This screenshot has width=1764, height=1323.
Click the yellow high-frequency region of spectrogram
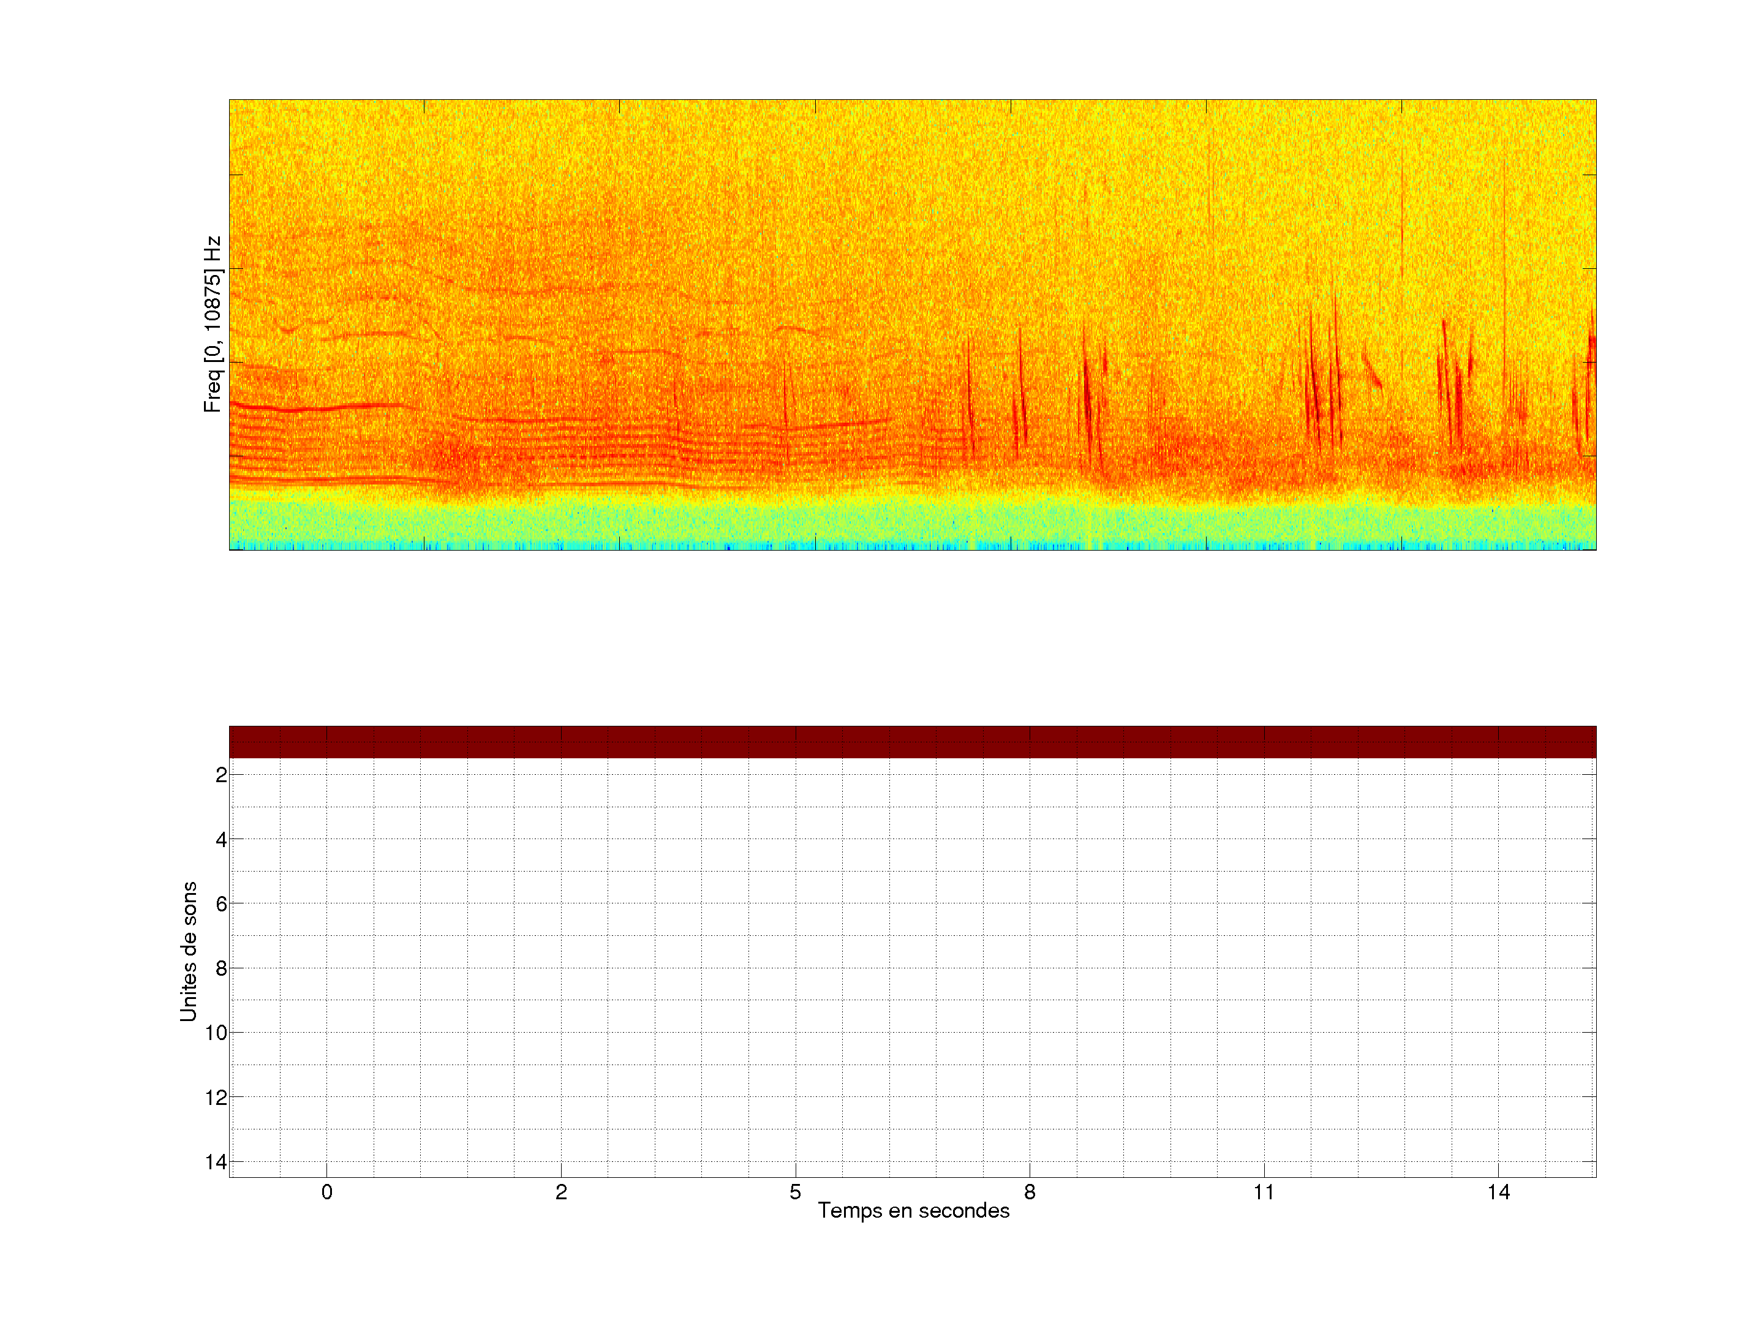coord(912,143)
